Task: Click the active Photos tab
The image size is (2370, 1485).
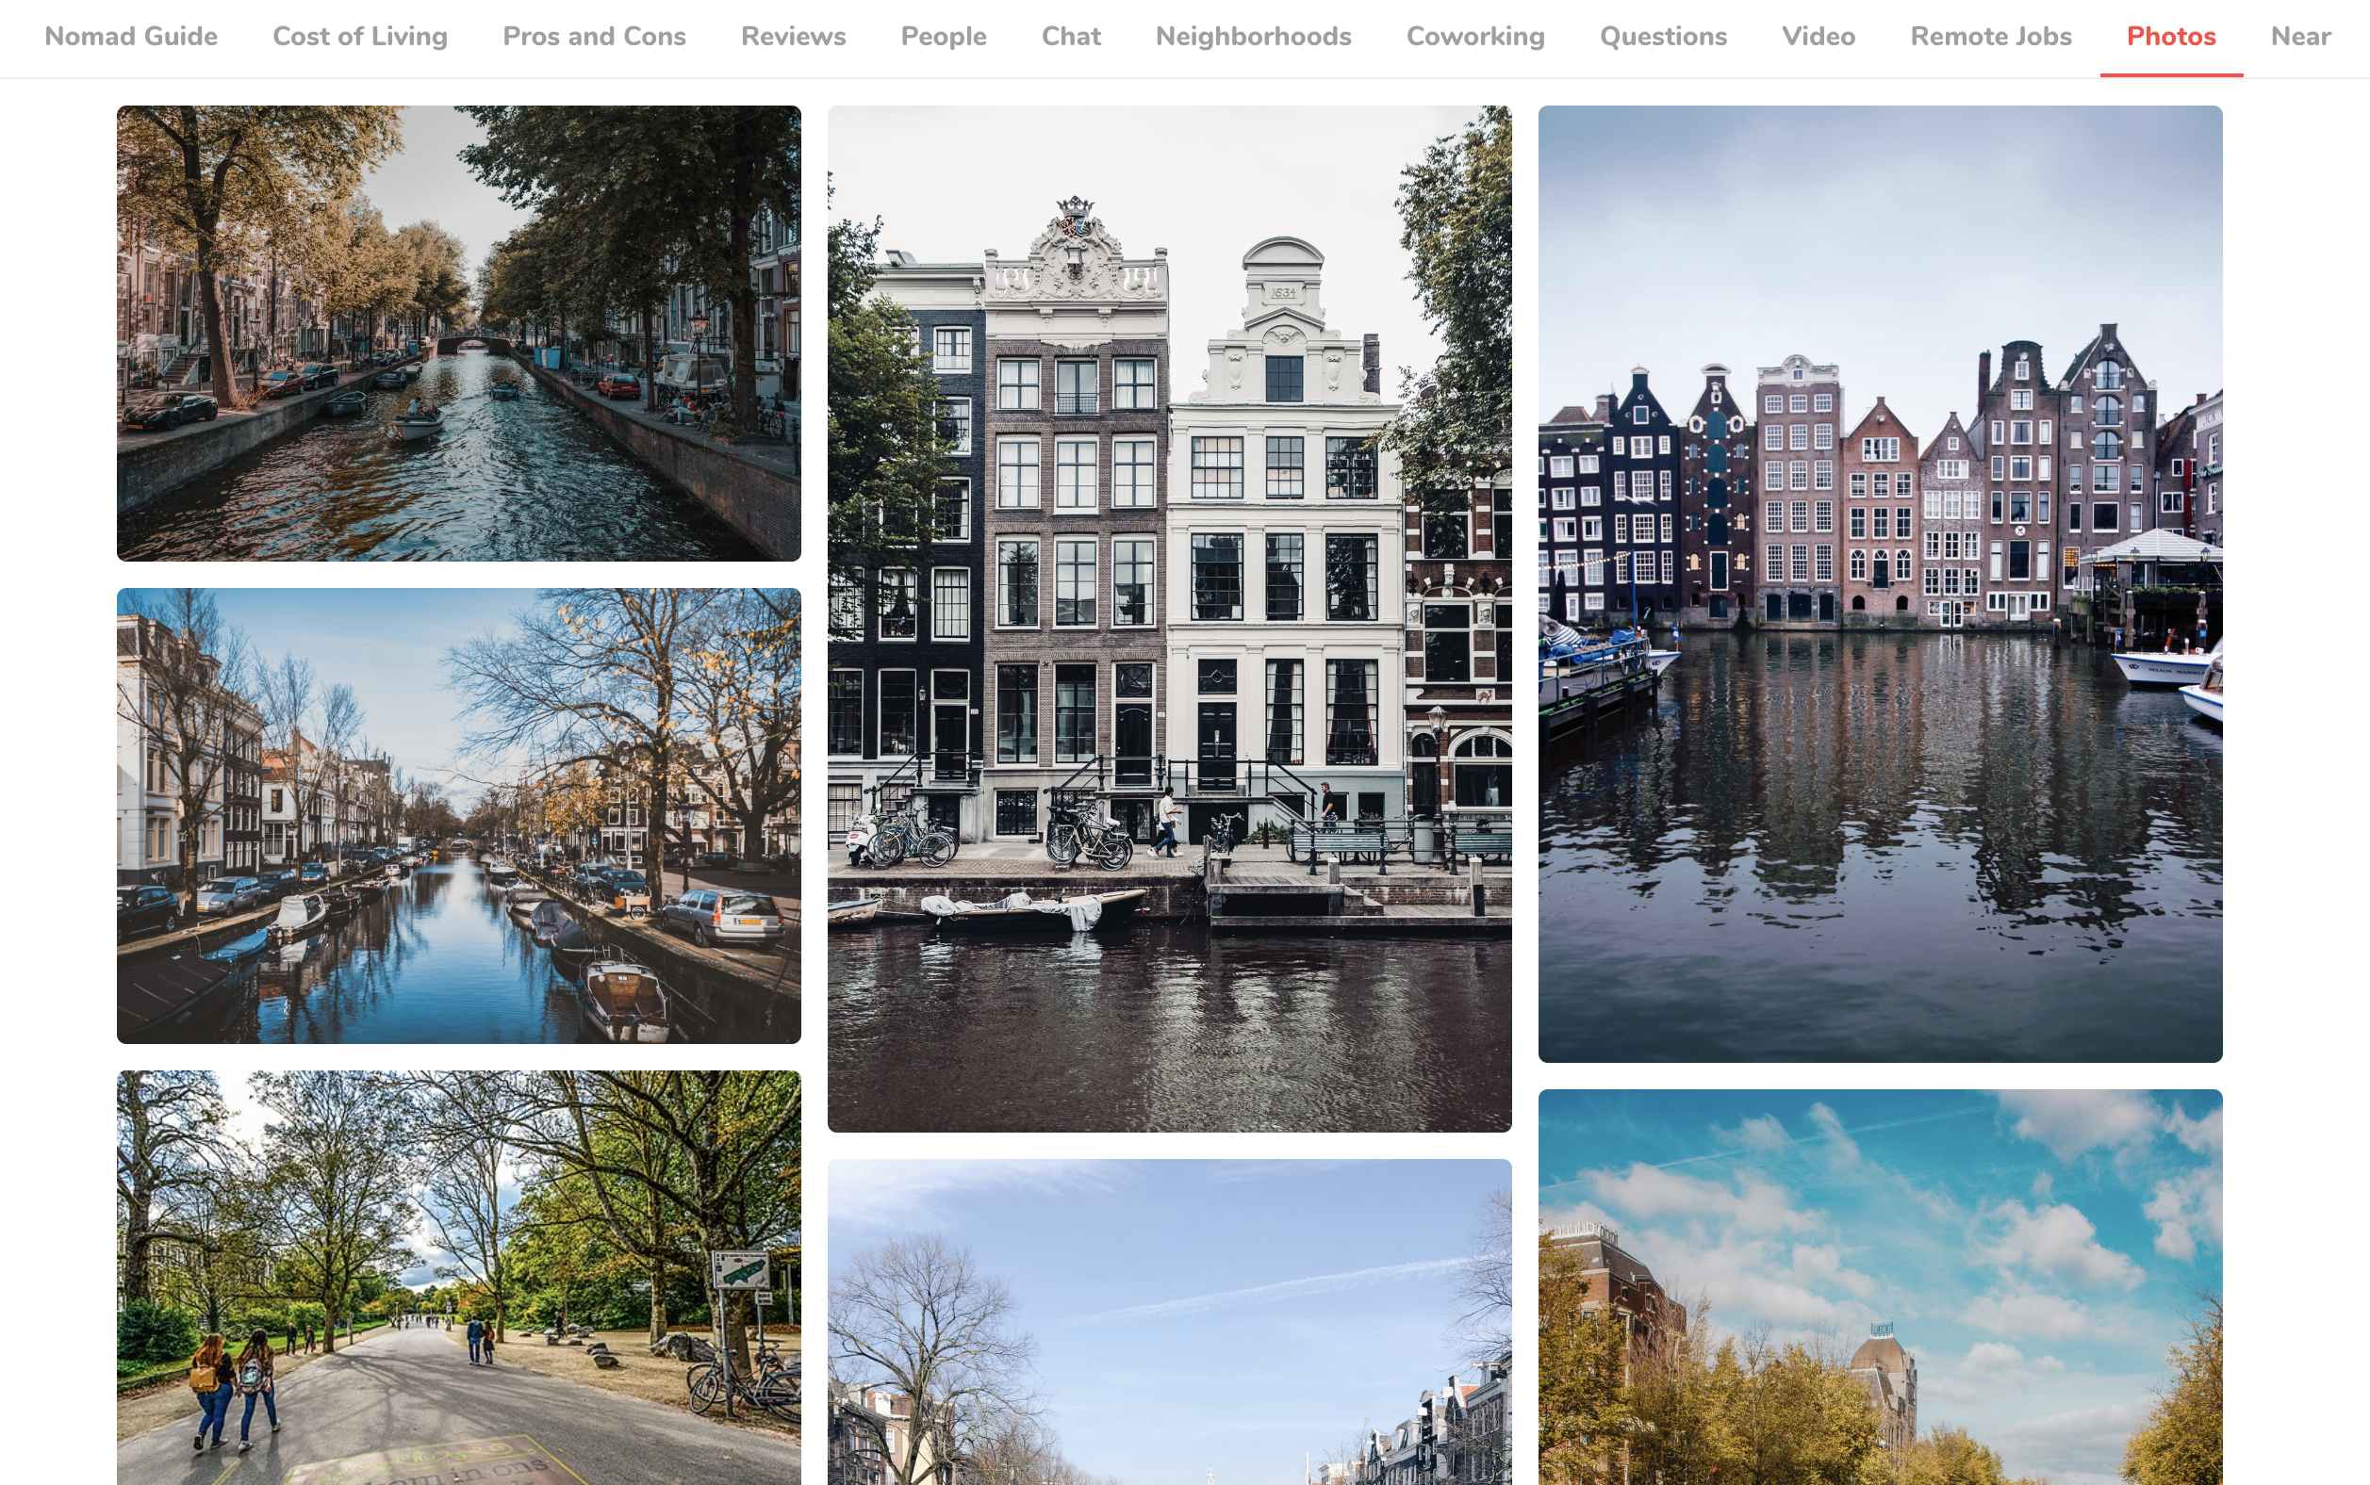Action: coord(2170,37)
